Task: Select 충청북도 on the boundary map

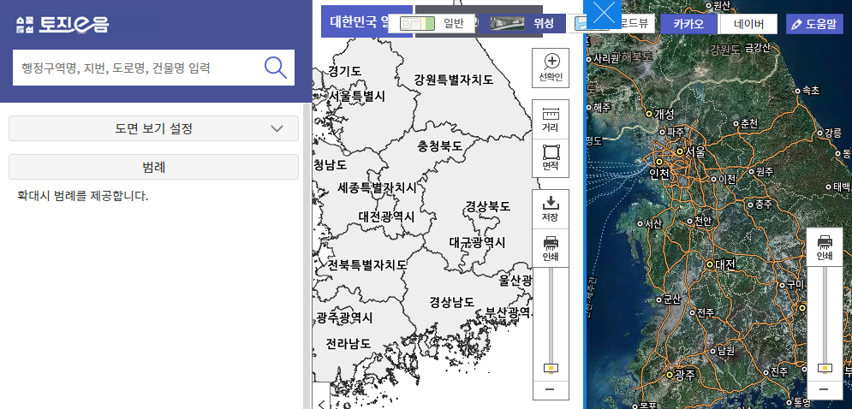Action: [440, 146]
